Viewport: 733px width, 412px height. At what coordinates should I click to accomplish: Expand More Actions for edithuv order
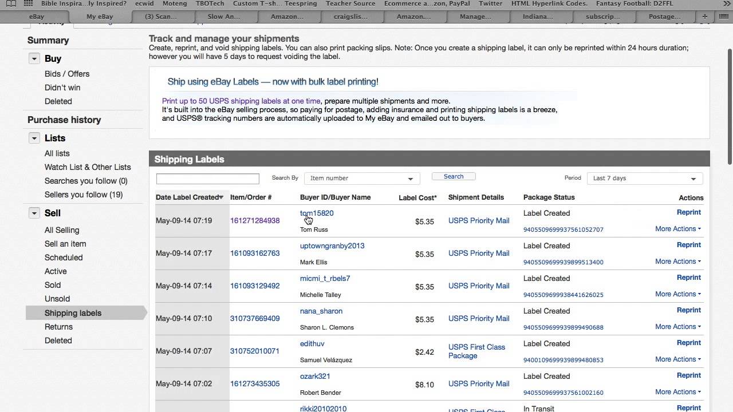(x=678, y=359)
